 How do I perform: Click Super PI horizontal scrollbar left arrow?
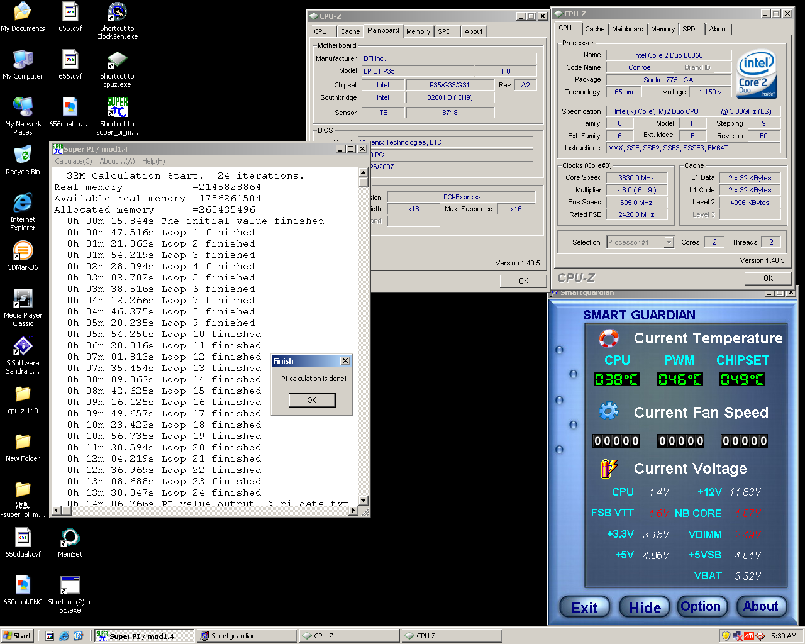pyautogui.click(x=56, y=510)
